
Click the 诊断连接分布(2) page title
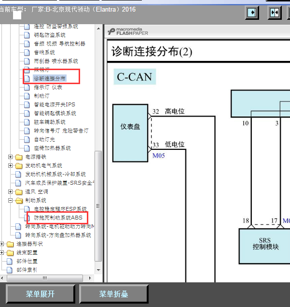pos(152,52)
